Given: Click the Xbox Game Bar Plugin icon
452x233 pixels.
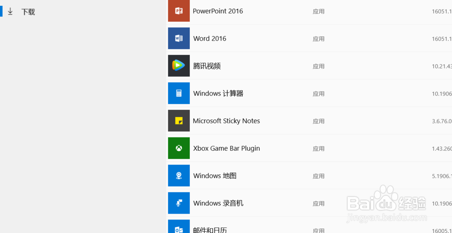Looking at the screenshot, I should (x=179, y=148).
